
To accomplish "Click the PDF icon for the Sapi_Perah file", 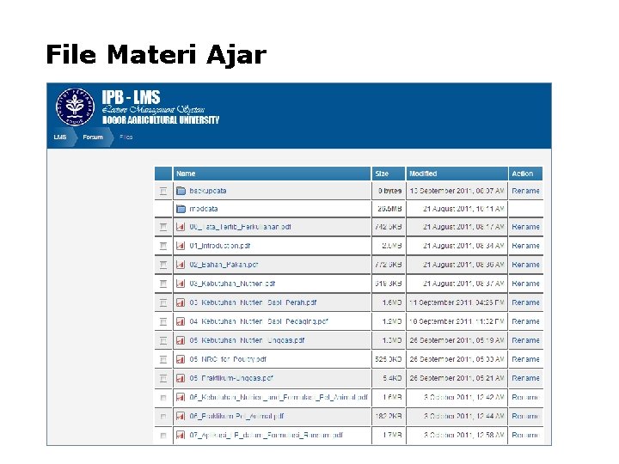I will pos(181,302).
